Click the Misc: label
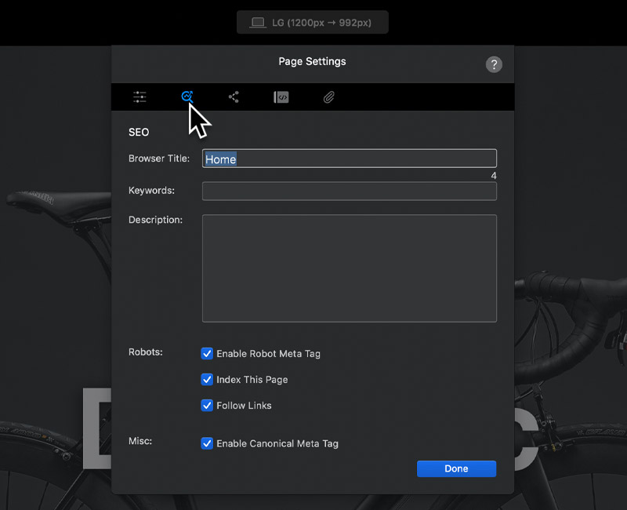Screen dimensions: 627x510 140,441
